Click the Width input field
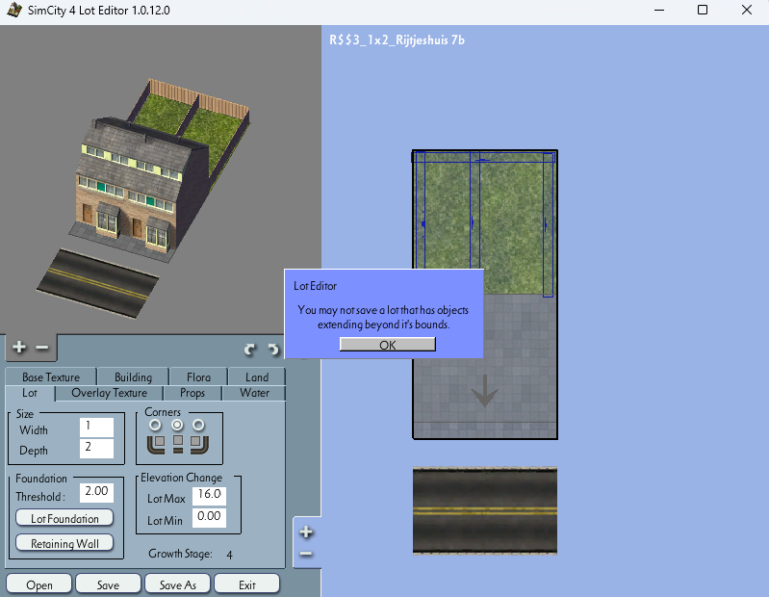769x597 pixels. [96, 427]
